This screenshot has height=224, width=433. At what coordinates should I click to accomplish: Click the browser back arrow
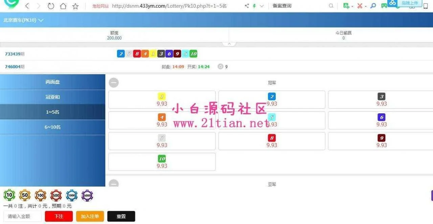27,6
